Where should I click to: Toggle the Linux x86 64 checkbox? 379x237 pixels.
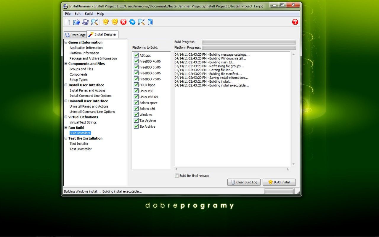pyautogui.click(x=136, y=97)
